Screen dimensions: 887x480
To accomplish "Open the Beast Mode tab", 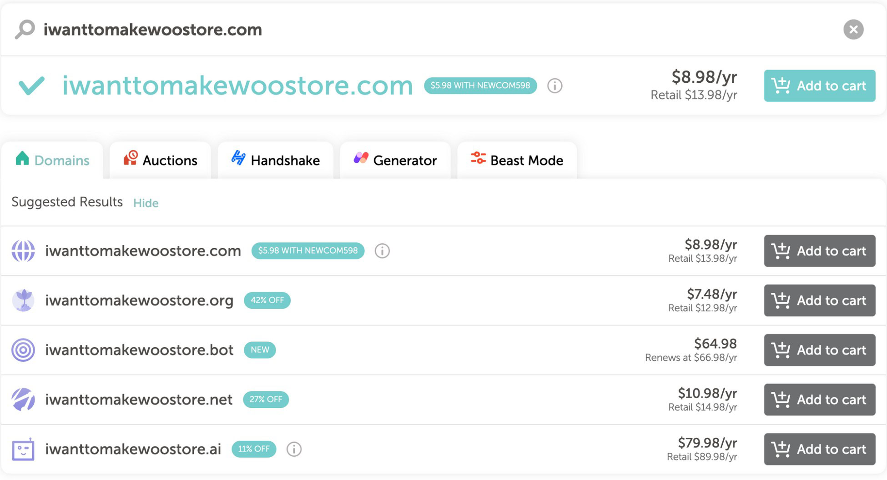I will 517,160.
